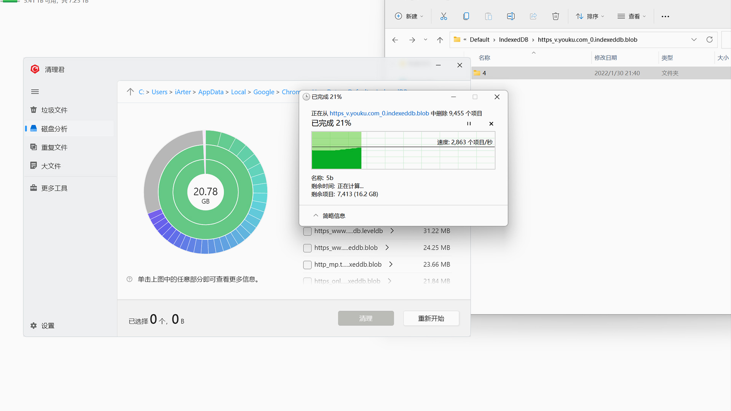Click the Copy icon in Explorer toolbar
This screenshot has height=411, width=731.
(x=466, y=16)
